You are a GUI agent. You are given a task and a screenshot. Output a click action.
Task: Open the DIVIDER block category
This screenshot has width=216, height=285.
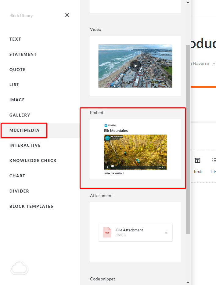[x=19, y=191]
